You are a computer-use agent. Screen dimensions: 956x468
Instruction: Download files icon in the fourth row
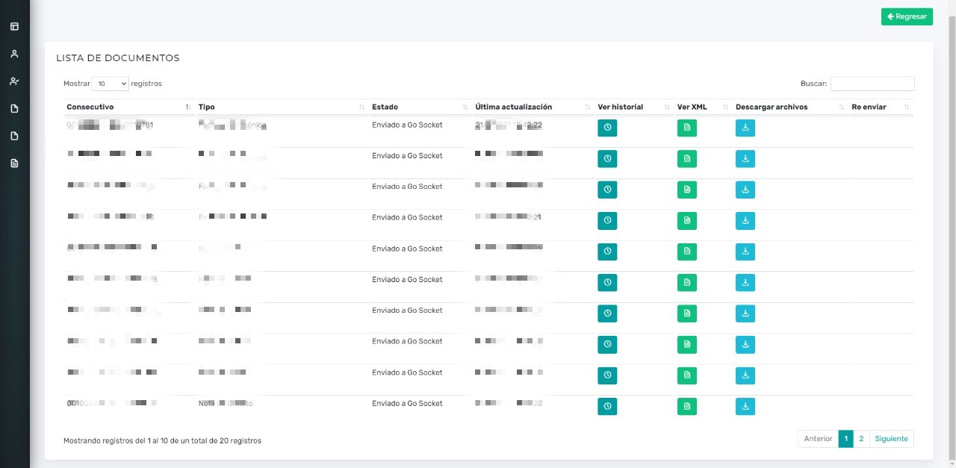click(745, 221)
